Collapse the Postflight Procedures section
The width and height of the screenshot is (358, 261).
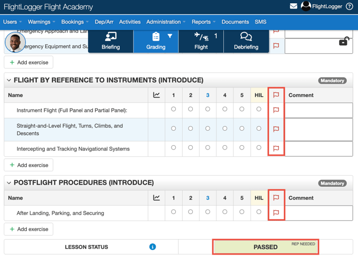(9, 183)
